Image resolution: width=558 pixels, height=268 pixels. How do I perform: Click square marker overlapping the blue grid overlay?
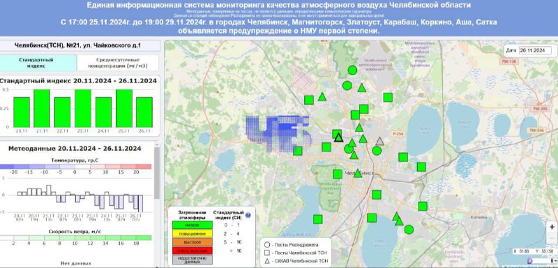(298, 151)
